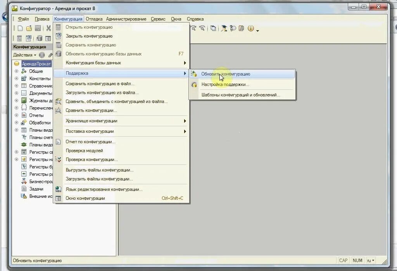This screenshot has width=397, height=271.
Task: Open toolbar options arrow after info icon
Action: point(257,31)
